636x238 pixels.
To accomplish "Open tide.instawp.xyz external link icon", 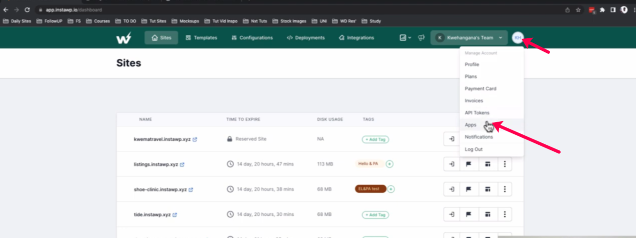I will pyautogui.click(x=174, y=215).
